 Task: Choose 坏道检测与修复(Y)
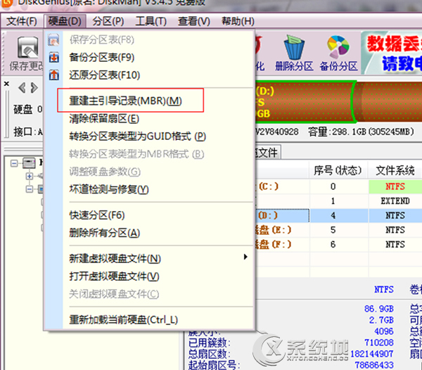click(x=109, y=189)
